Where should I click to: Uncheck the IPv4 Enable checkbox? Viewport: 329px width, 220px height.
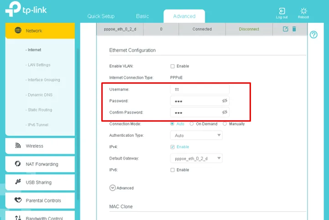172,147
